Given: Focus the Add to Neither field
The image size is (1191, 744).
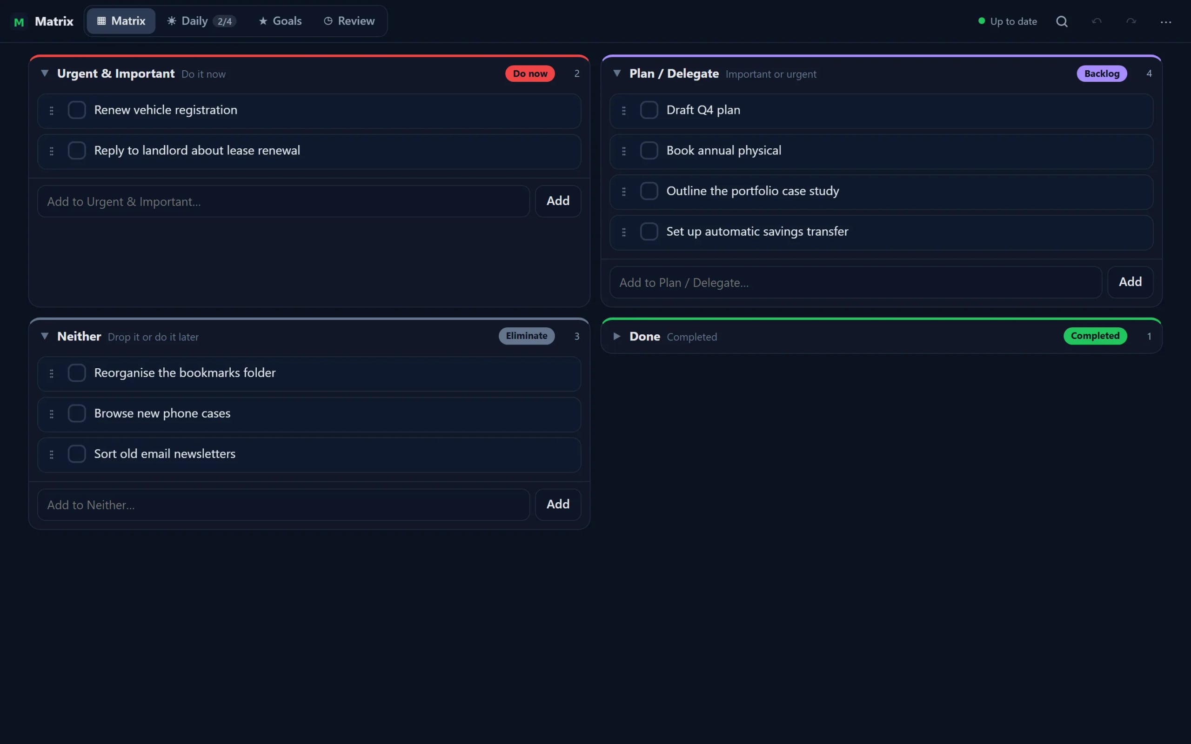Looking at the screenshot, I should (x=283, y=505).
